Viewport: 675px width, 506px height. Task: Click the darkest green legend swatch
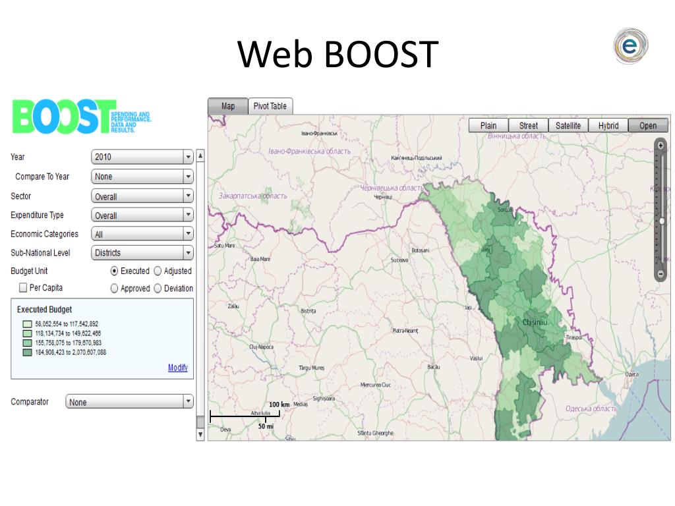coord(27,352)
